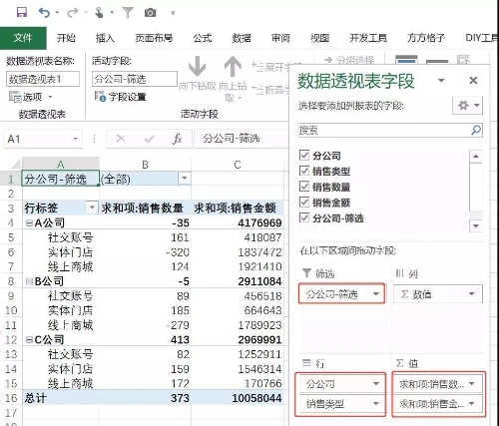The width and height of the screenshot is (499, 426).
Task: Open the field list gear tools menu
Action: [468, 106]
